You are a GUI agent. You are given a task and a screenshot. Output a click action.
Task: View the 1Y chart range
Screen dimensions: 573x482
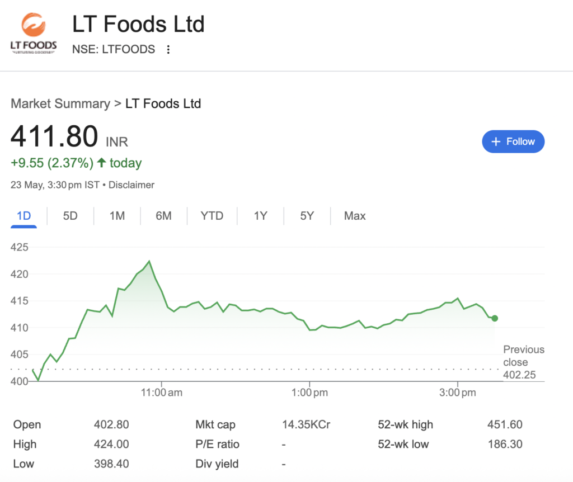(261, 216)
